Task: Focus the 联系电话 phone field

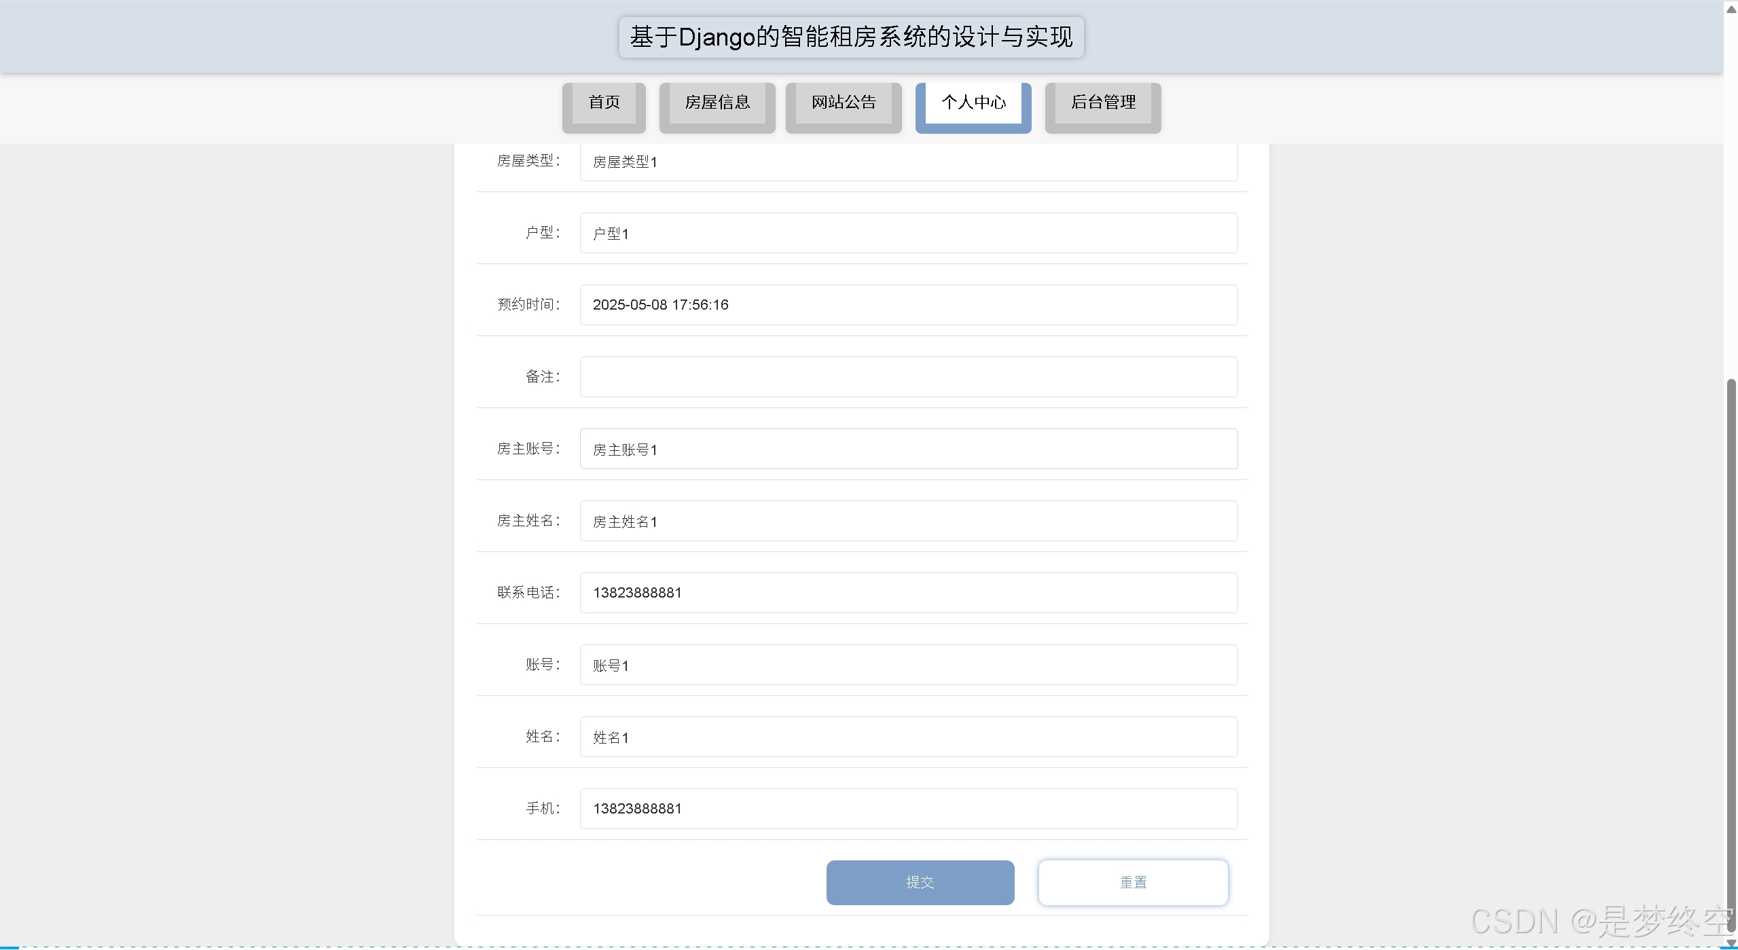Action: [908, 593]
